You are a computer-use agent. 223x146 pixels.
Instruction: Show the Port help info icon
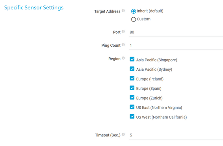click(123, 31)
